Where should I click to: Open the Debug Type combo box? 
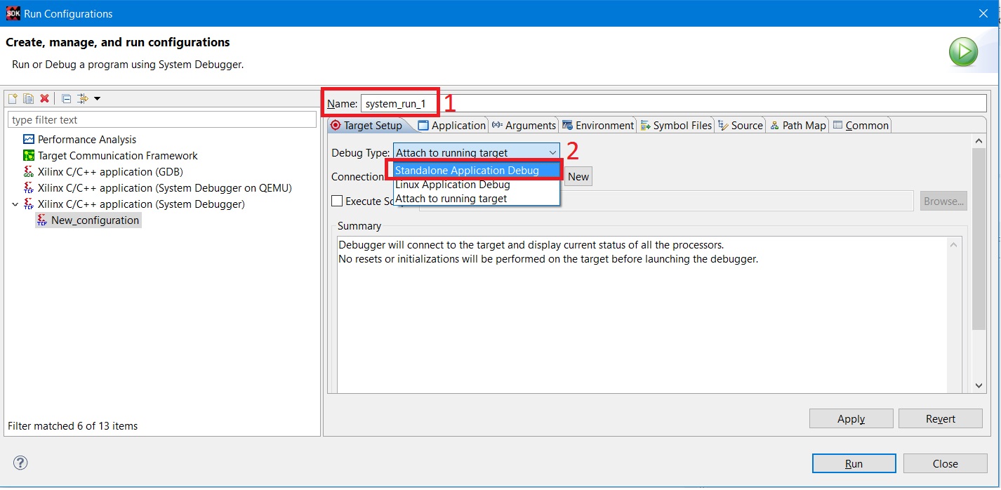[476, 152]
